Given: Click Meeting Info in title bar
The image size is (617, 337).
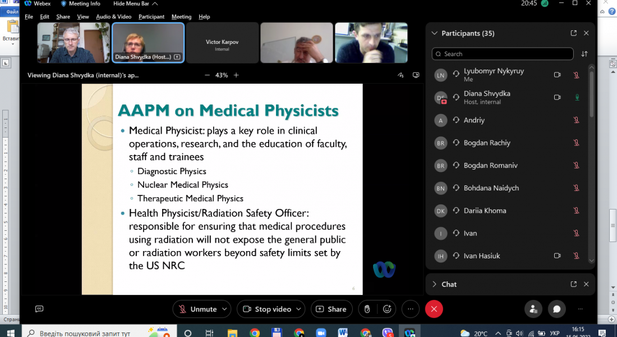Looking at the screenshot, I should coord(80,4).
